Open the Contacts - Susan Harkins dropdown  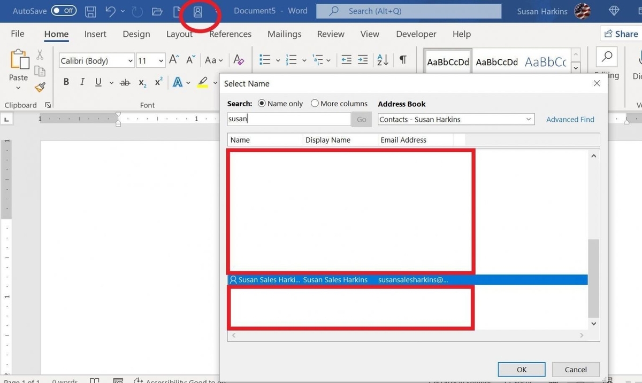pyautogui.click(x=529, y=119)
